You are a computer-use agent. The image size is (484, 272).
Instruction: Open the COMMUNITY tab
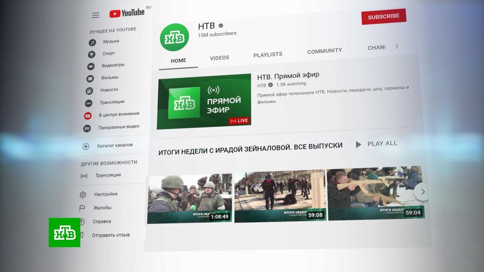pos(325,51)
